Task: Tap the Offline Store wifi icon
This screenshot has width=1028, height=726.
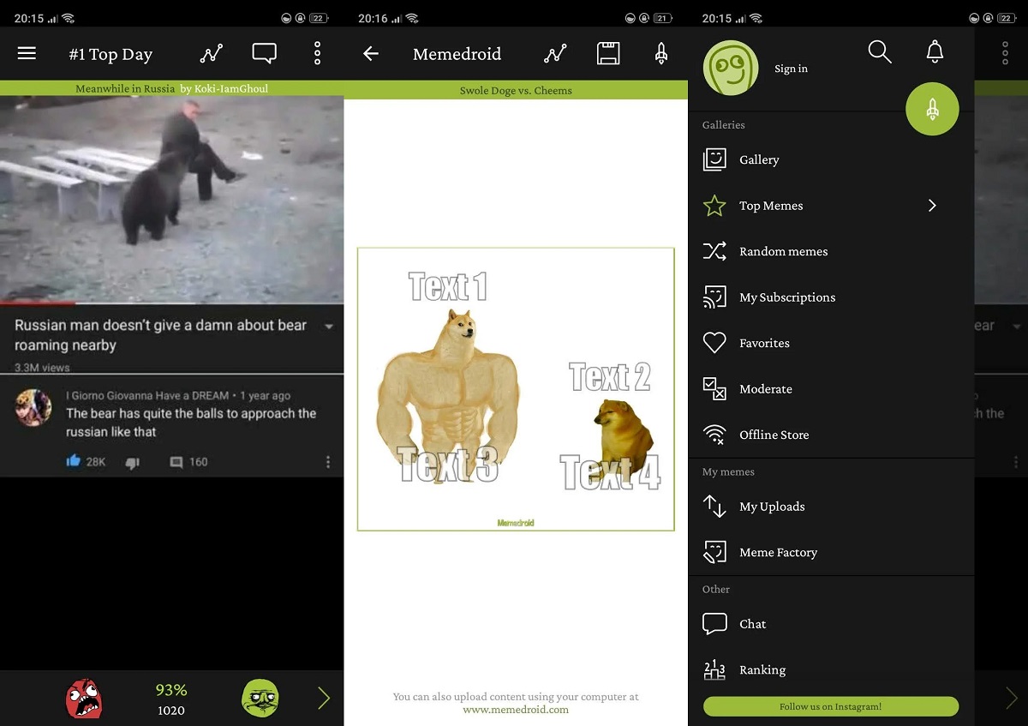Action: pos(714,435)
